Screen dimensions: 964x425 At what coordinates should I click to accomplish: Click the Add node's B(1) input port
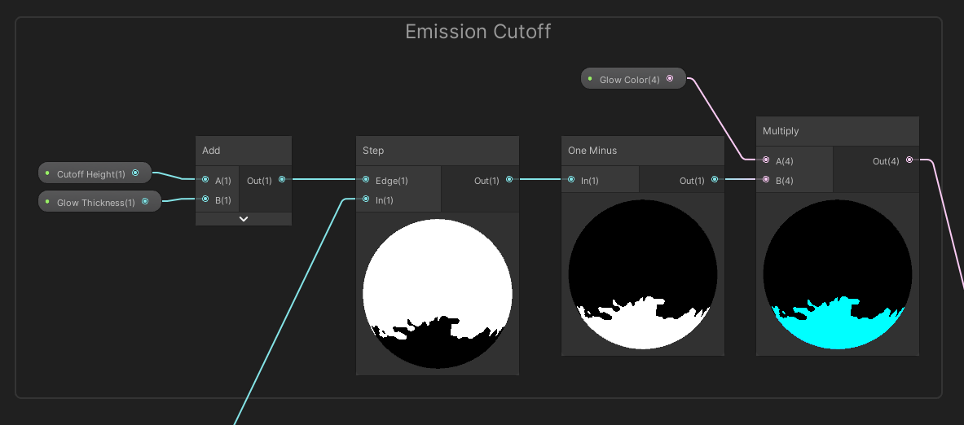tap(205, 199)
